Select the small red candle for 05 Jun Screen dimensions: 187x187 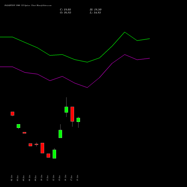tap(24, 133)
